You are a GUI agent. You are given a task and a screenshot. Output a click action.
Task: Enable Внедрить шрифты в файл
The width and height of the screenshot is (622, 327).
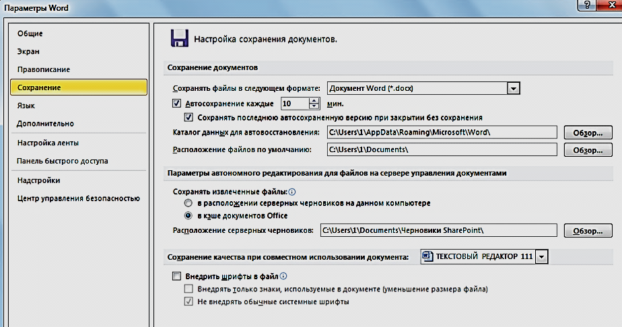coord(177,277)
